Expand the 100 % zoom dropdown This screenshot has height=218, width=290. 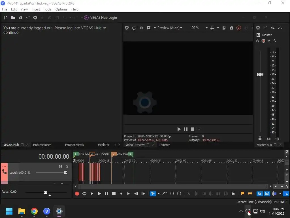coord(206,28)
